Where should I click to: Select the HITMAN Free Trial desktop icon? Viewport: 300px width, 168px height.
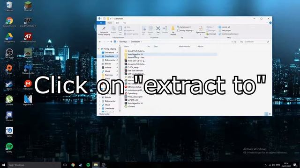(28, 38)
